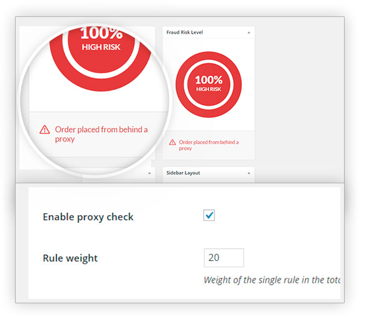Click the Fraud Risk Level panel title

184,33
